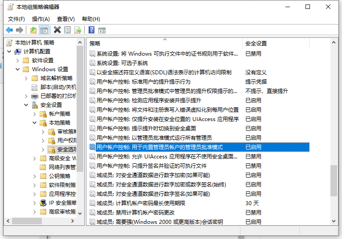This screenshot has height=239, width=342.
Task: Click tree pane vertical scroll down arrow
Action: 80,214
